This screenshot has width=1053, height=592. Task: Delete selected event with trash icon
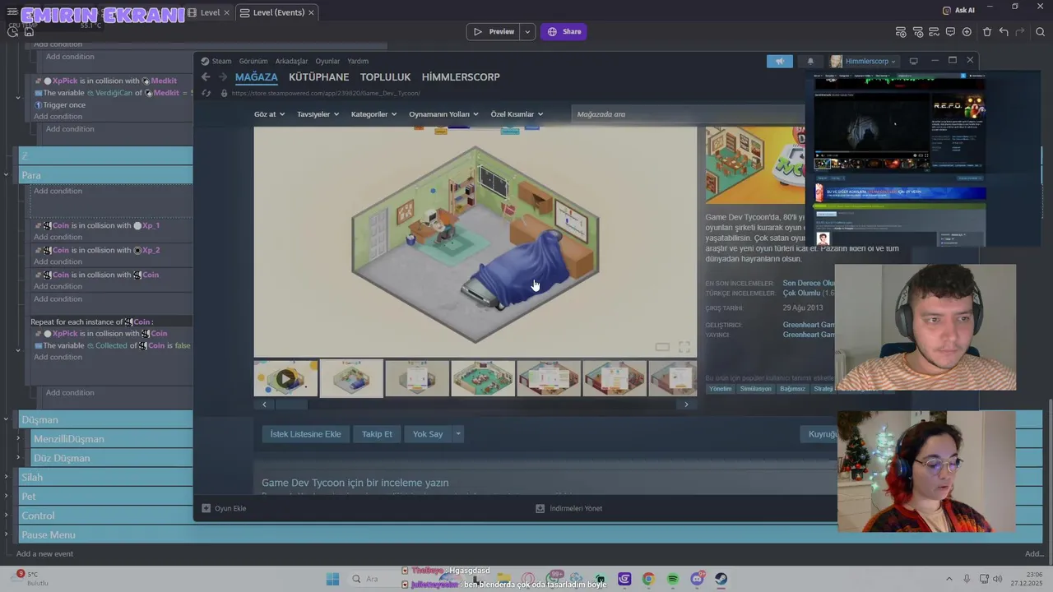(987, 32)
